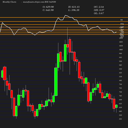Click price axis label 555
This screenshot has width=128, height=128.
pos(120,119)
